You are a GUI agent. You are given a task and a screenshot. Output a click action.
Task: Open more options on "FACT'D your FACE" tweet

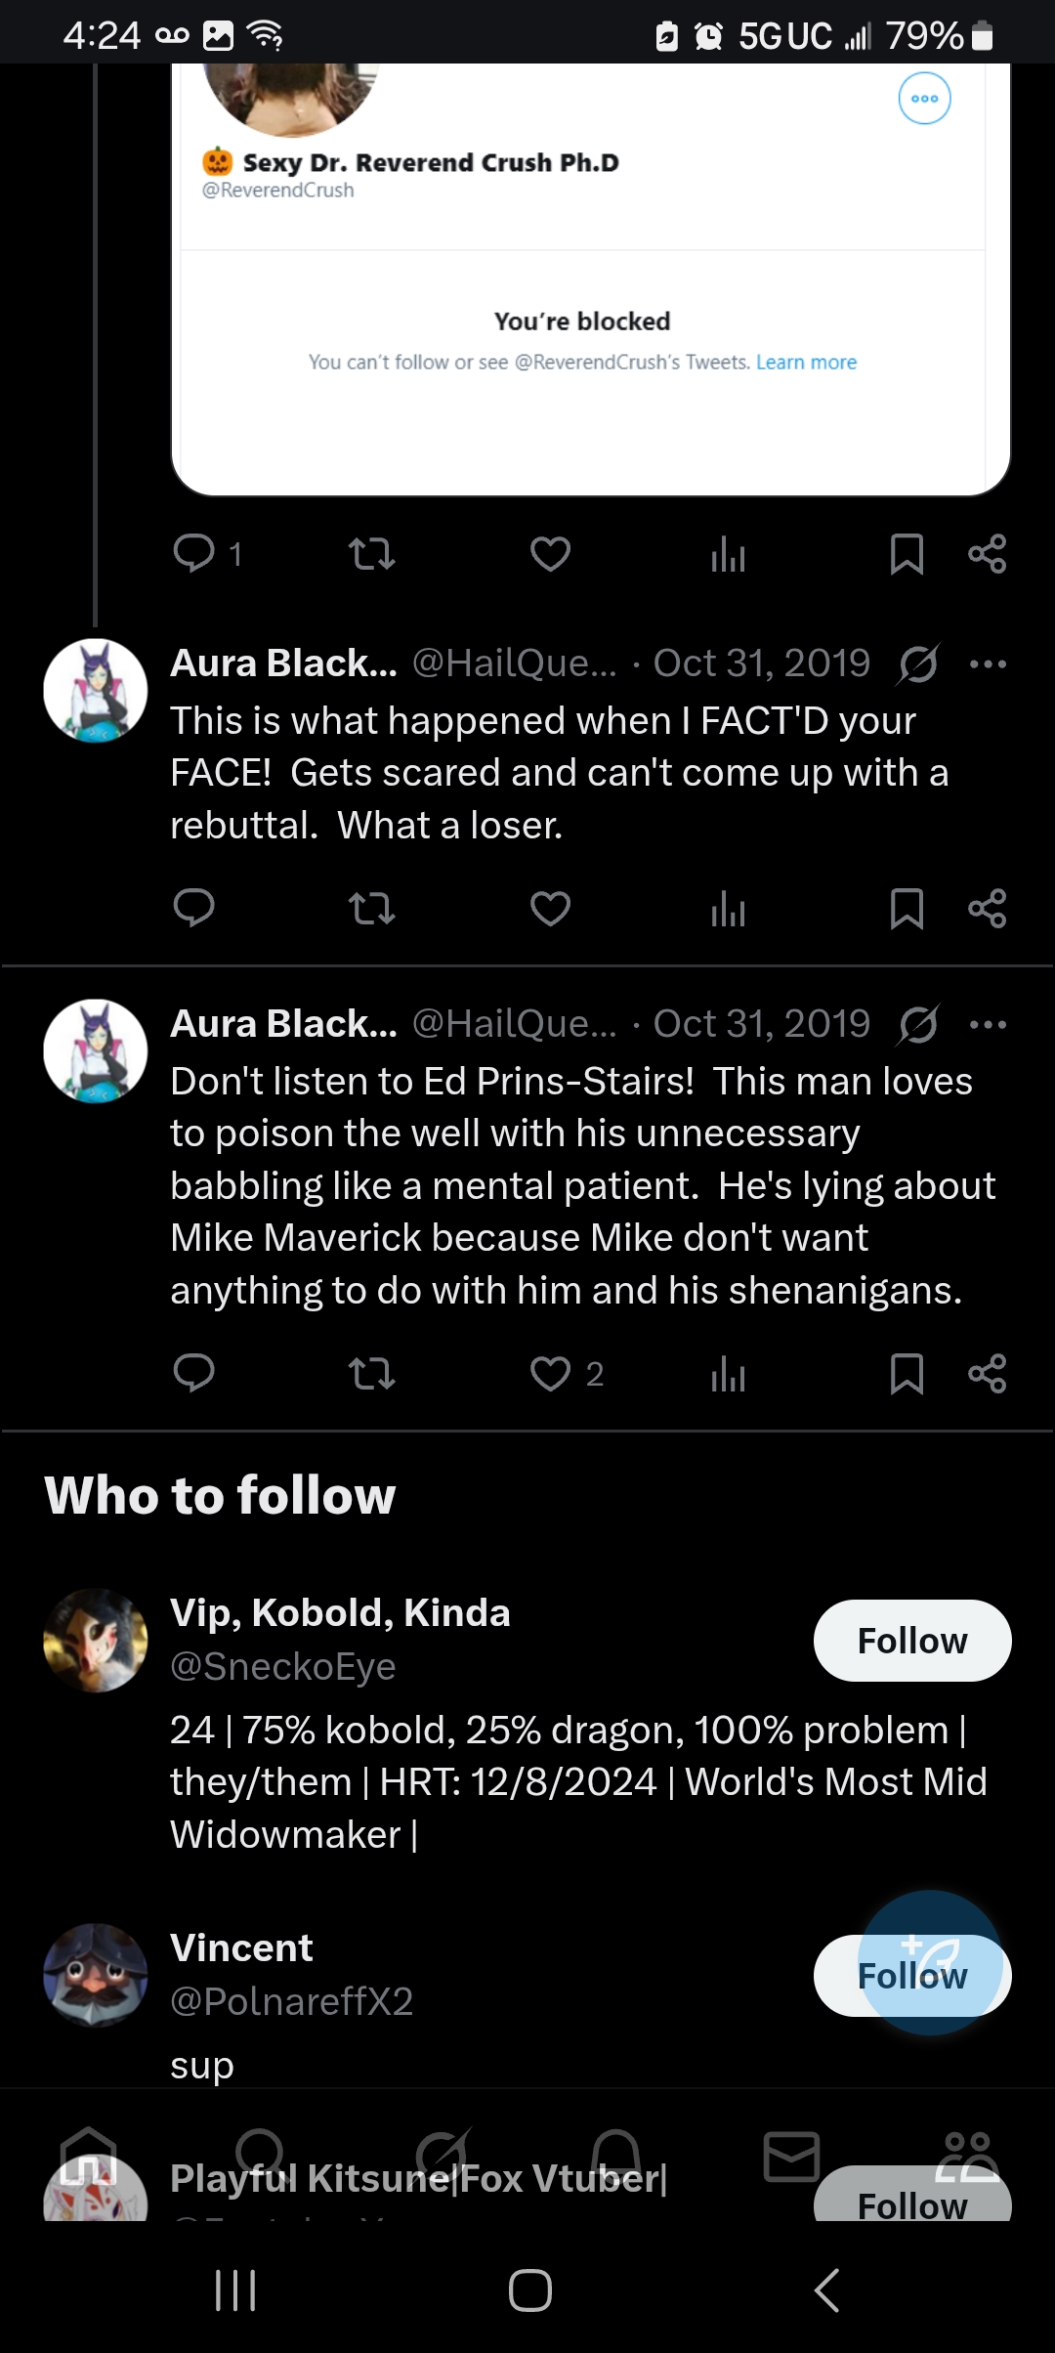point(988,664)
